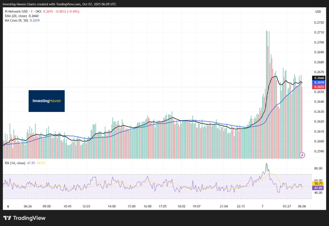329x226 pixels.
Task: Click the yellow 50.75 RSI value tag
Action: [318, 183]
